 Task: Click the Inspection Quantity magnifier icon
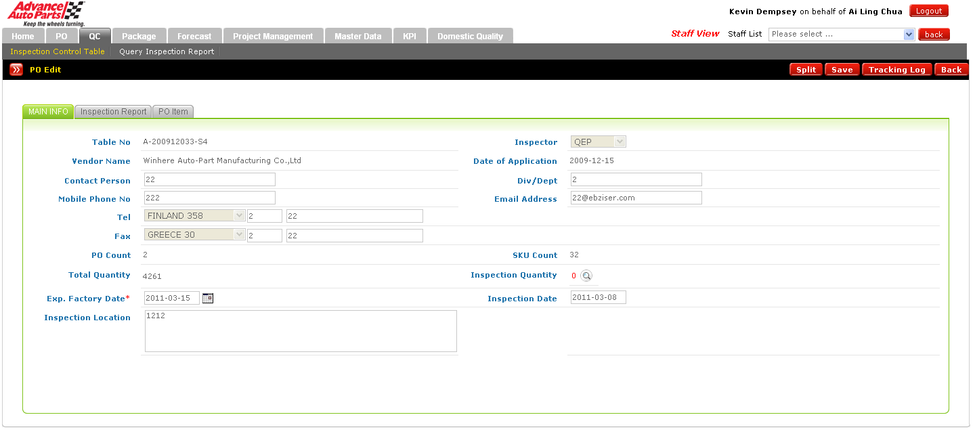[x=586, y=276]
